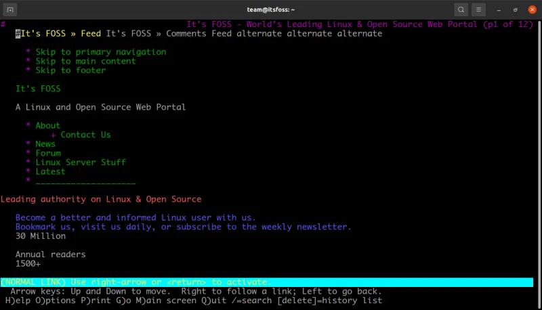Viewport: 542px width, 310px height.
Task: Click the "Become a better and informed" link
Action: (x=135, y=218)
